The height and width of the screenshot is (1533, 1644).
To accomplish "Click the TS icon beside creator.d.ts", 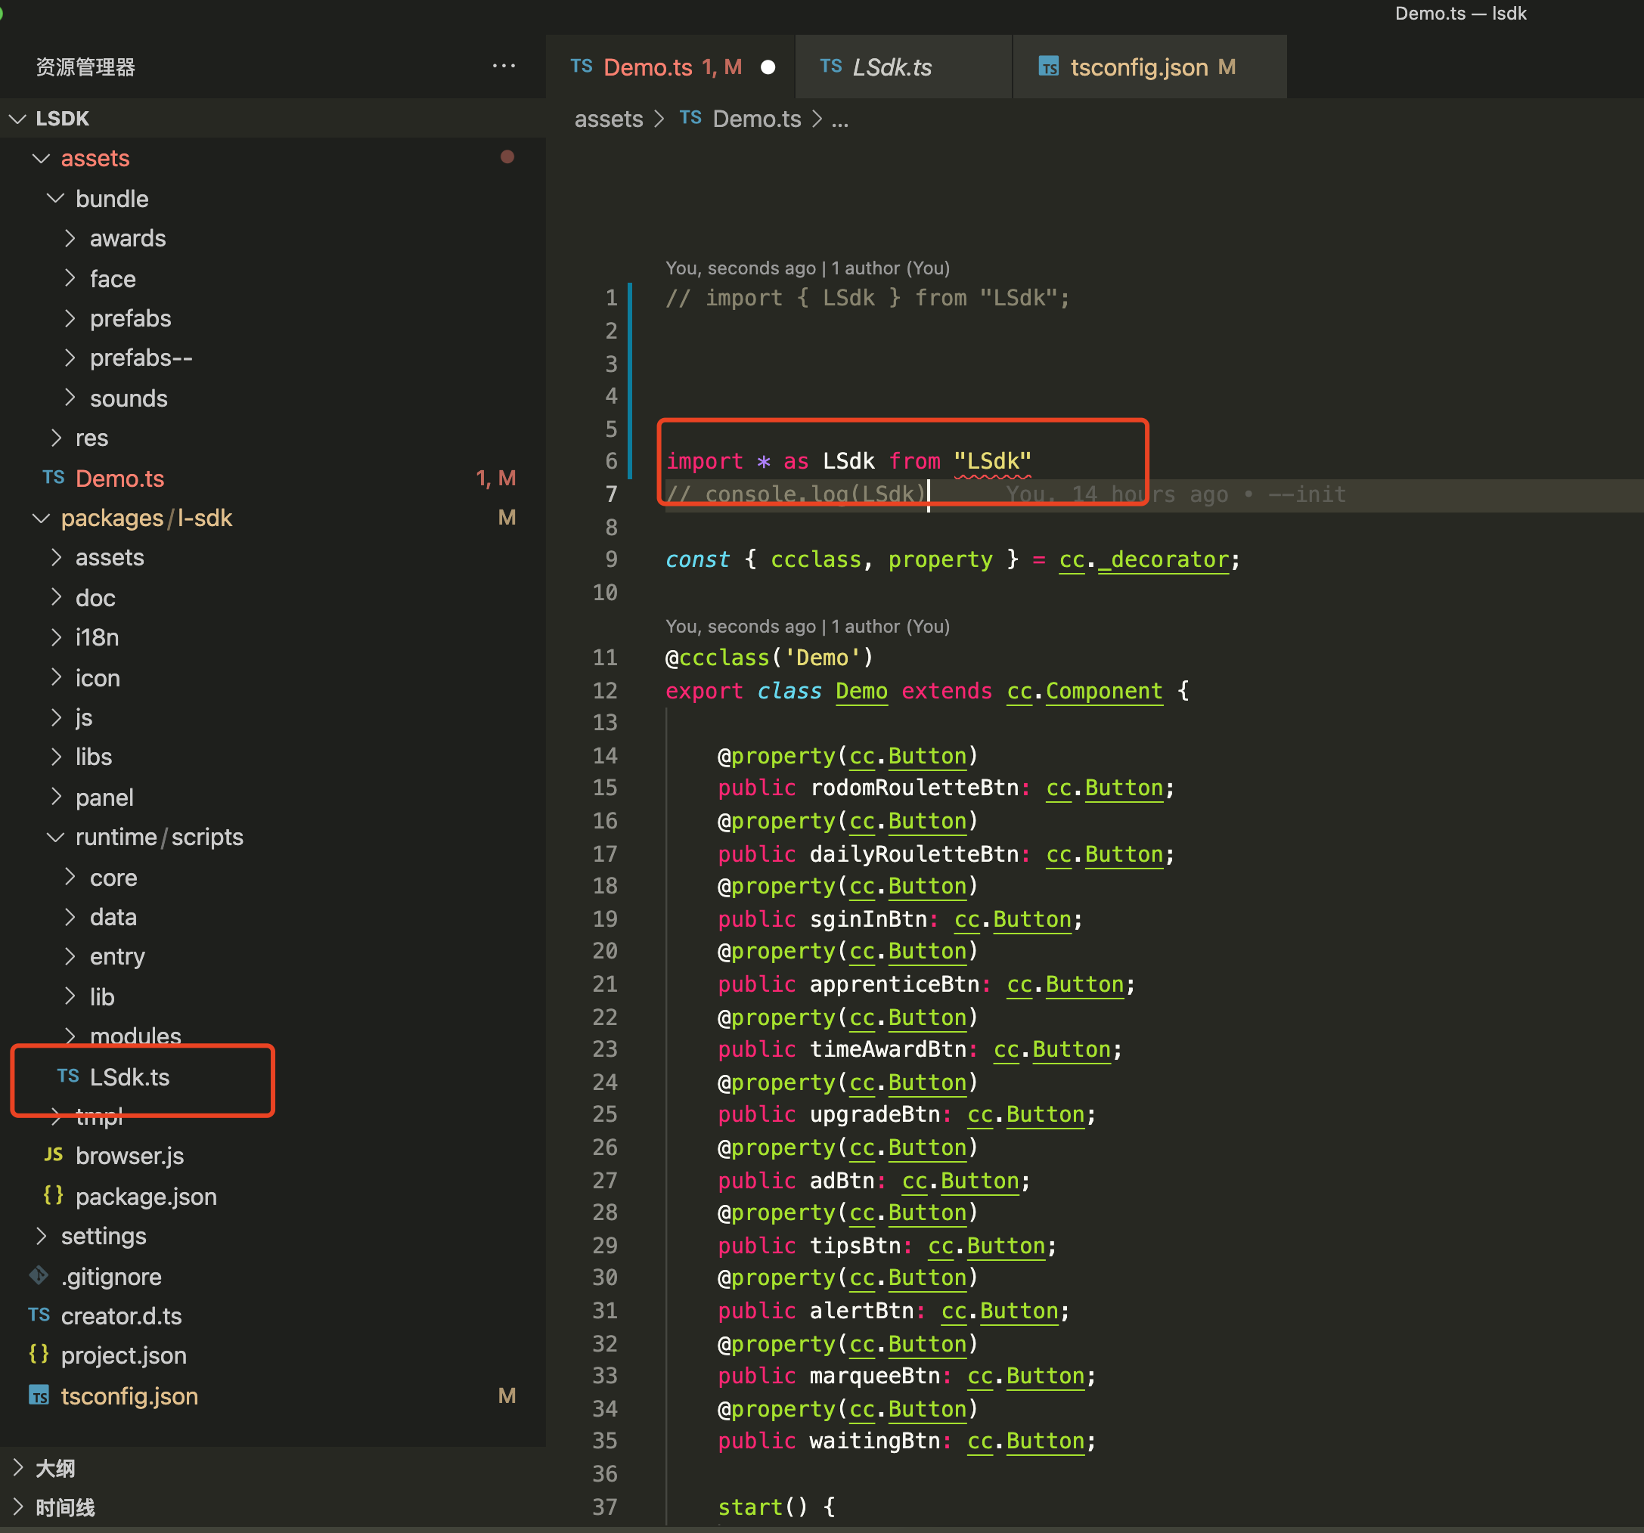I will 39,1315.
